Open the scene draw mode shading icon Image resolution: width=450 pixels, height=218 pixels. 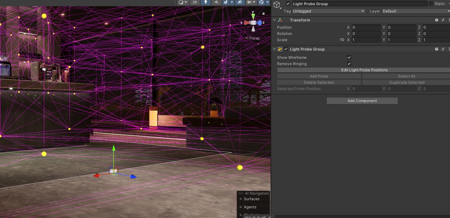pyautogui.click(x=181, y=2)
